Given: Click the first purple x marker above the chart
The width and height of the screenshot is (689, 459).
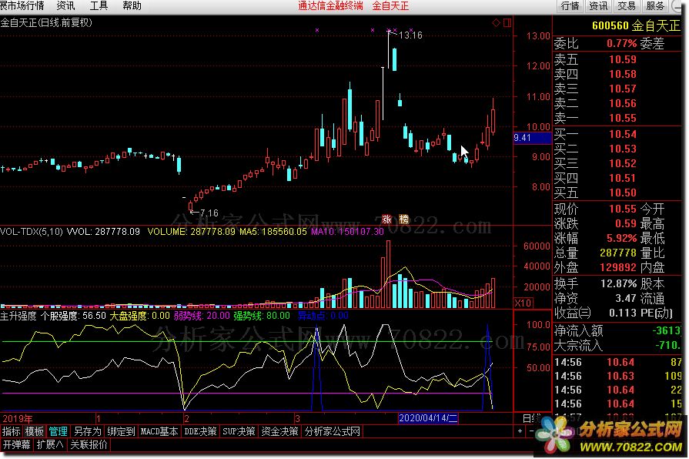Looking at the screenshot, I should coord(317,30).
